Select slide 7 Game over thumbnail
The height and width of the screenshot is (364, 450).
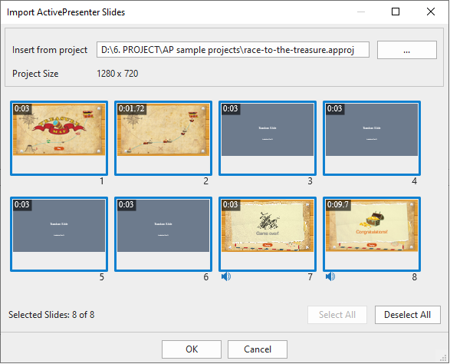pyautogui.click(x=268, y=234)
